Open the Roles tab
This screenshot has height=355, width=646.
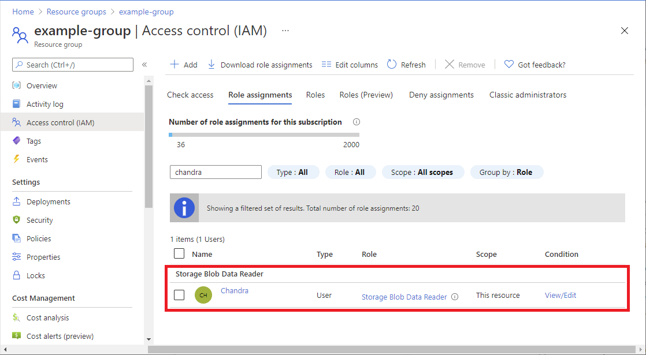pyautogui.click(x=315, y=95)
